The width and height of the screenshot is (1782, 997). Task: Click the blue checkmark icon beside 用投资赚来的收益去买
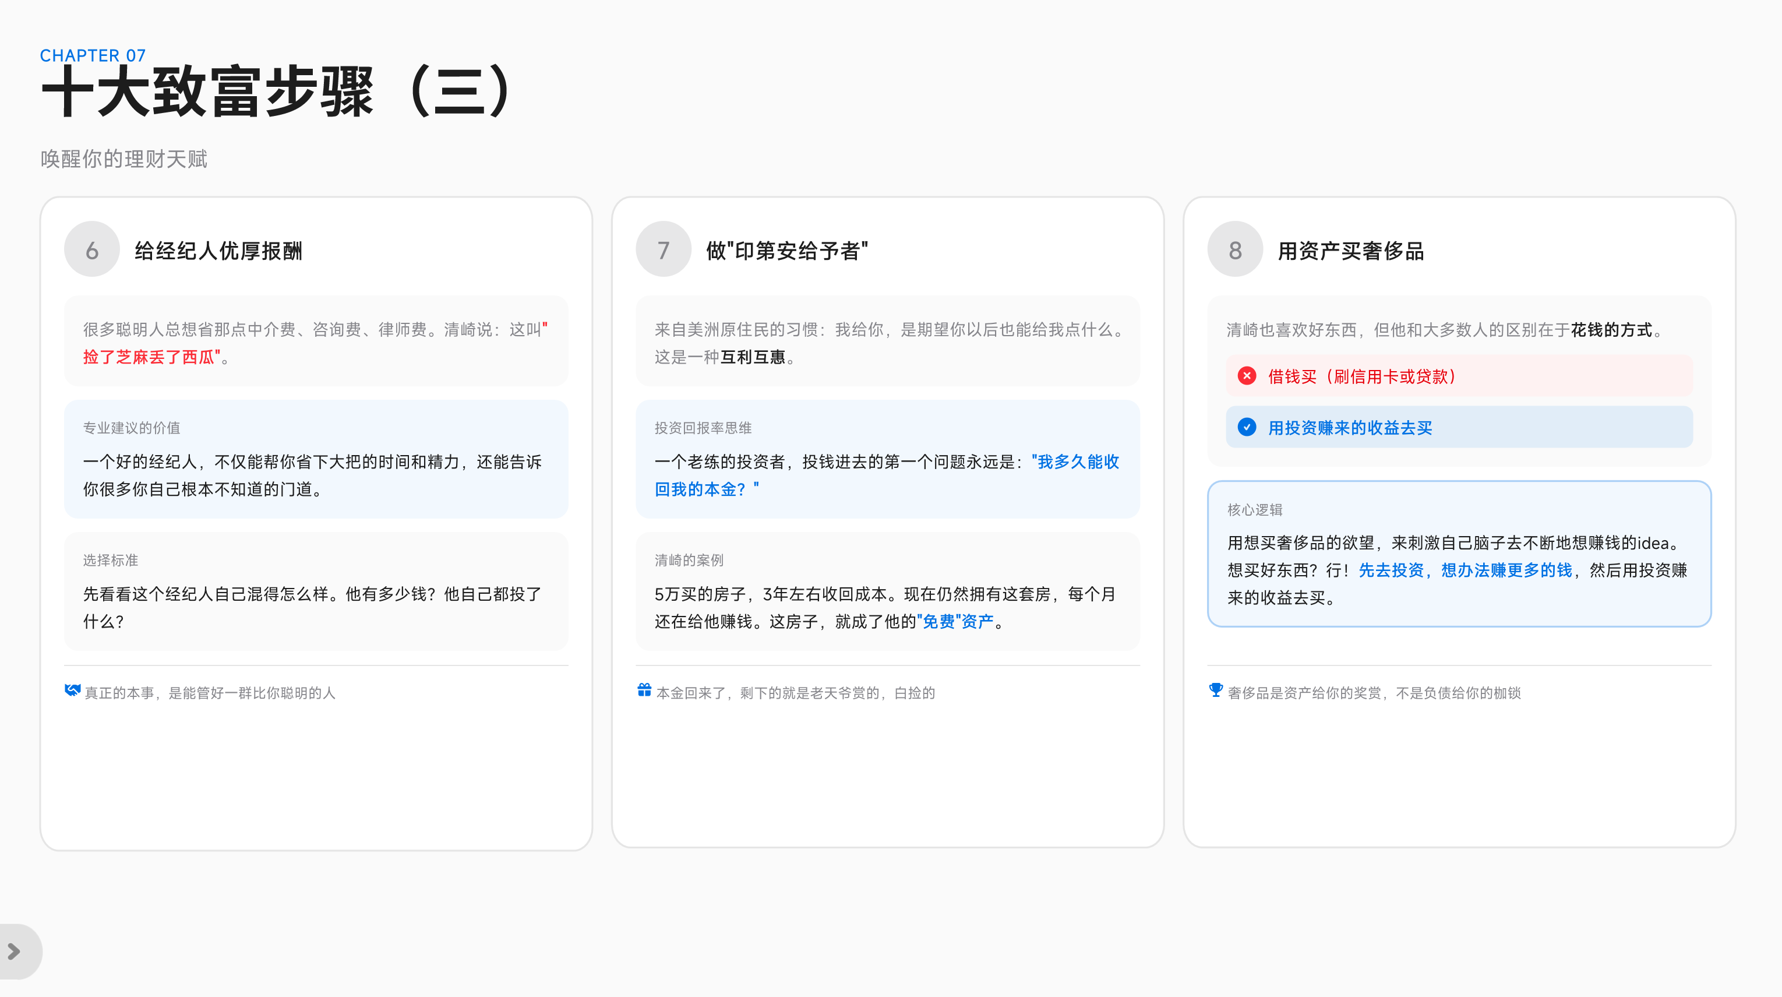pos(1247,427)
